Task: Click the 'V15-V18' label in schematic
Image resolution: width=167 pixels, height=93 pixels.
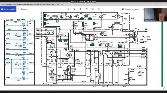Action: [x=125, y=14]
